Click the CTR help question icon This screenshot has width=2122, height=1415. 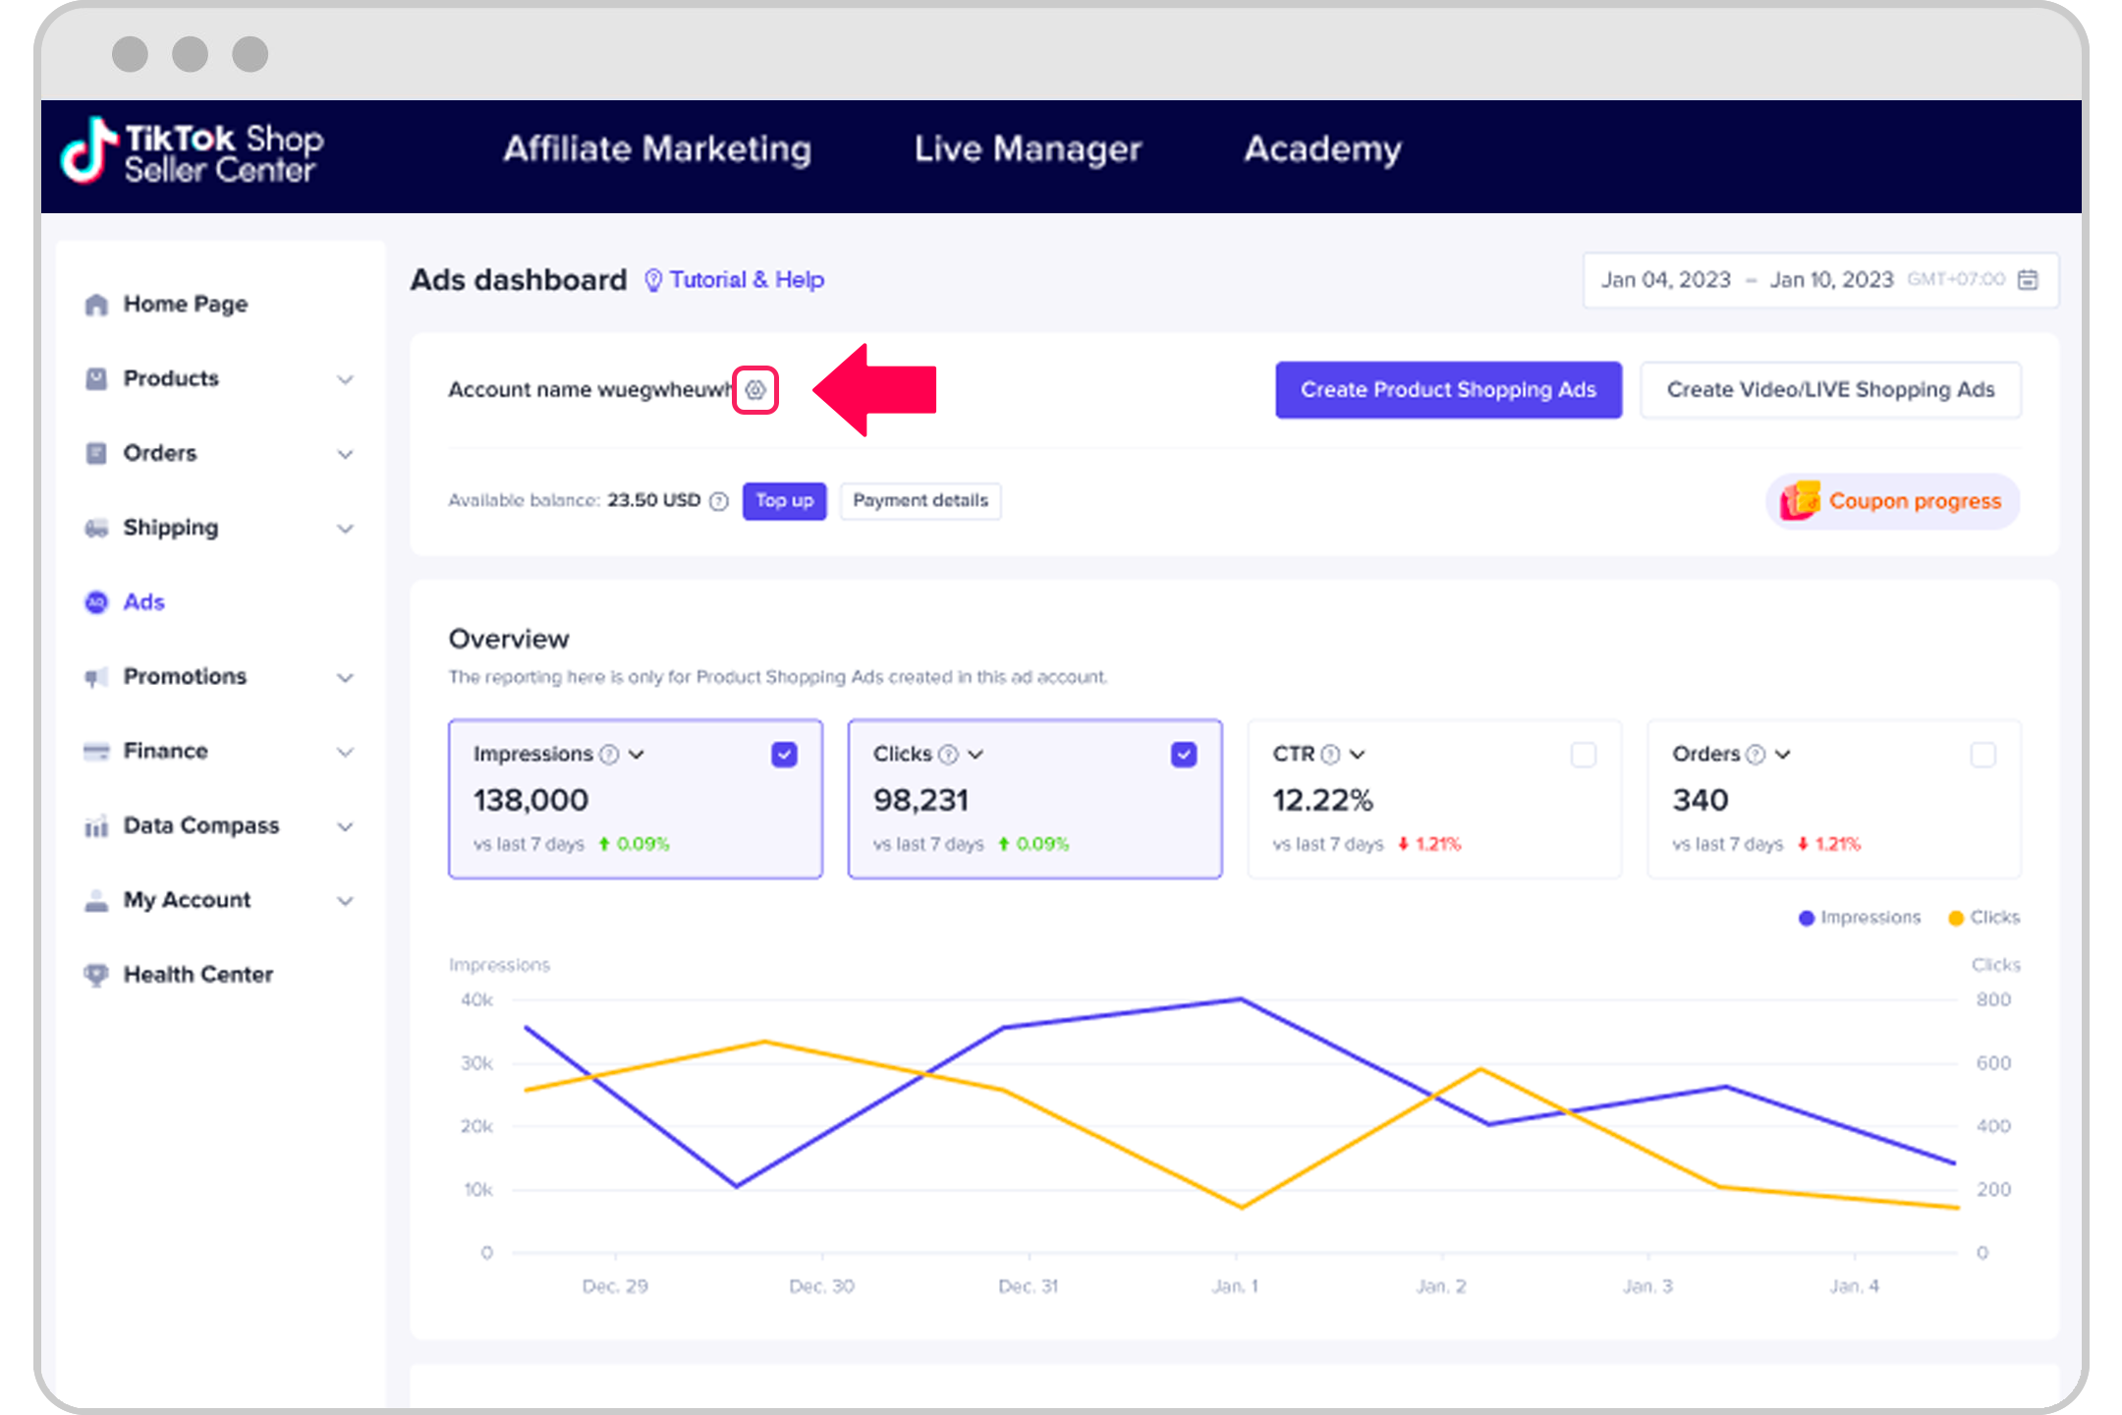pyautogui.click(x=1330, y=755)
